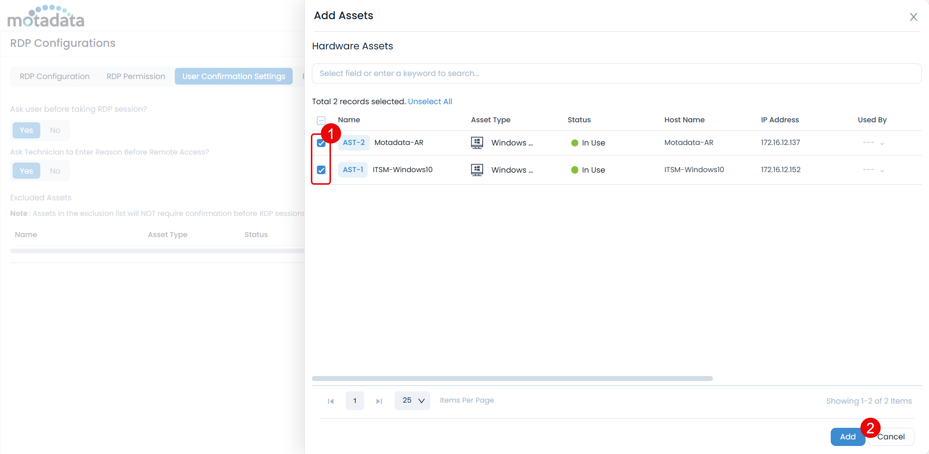Toggle the select-all header checkbox

[321, 120]
